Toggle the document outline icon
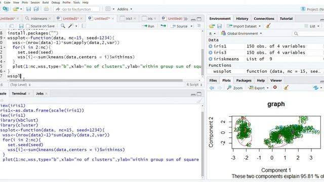The image size is (324, 182). point(199,26)
